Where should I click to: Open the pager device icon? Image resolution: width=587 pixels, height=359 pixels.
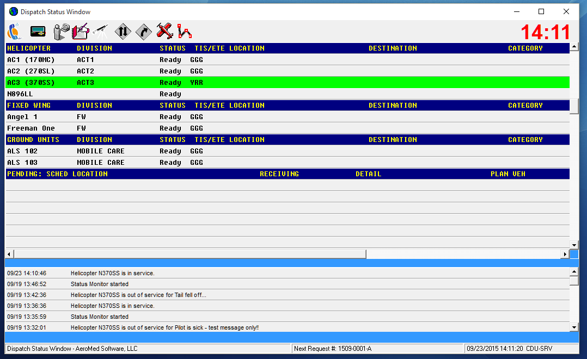click(38, 32)
